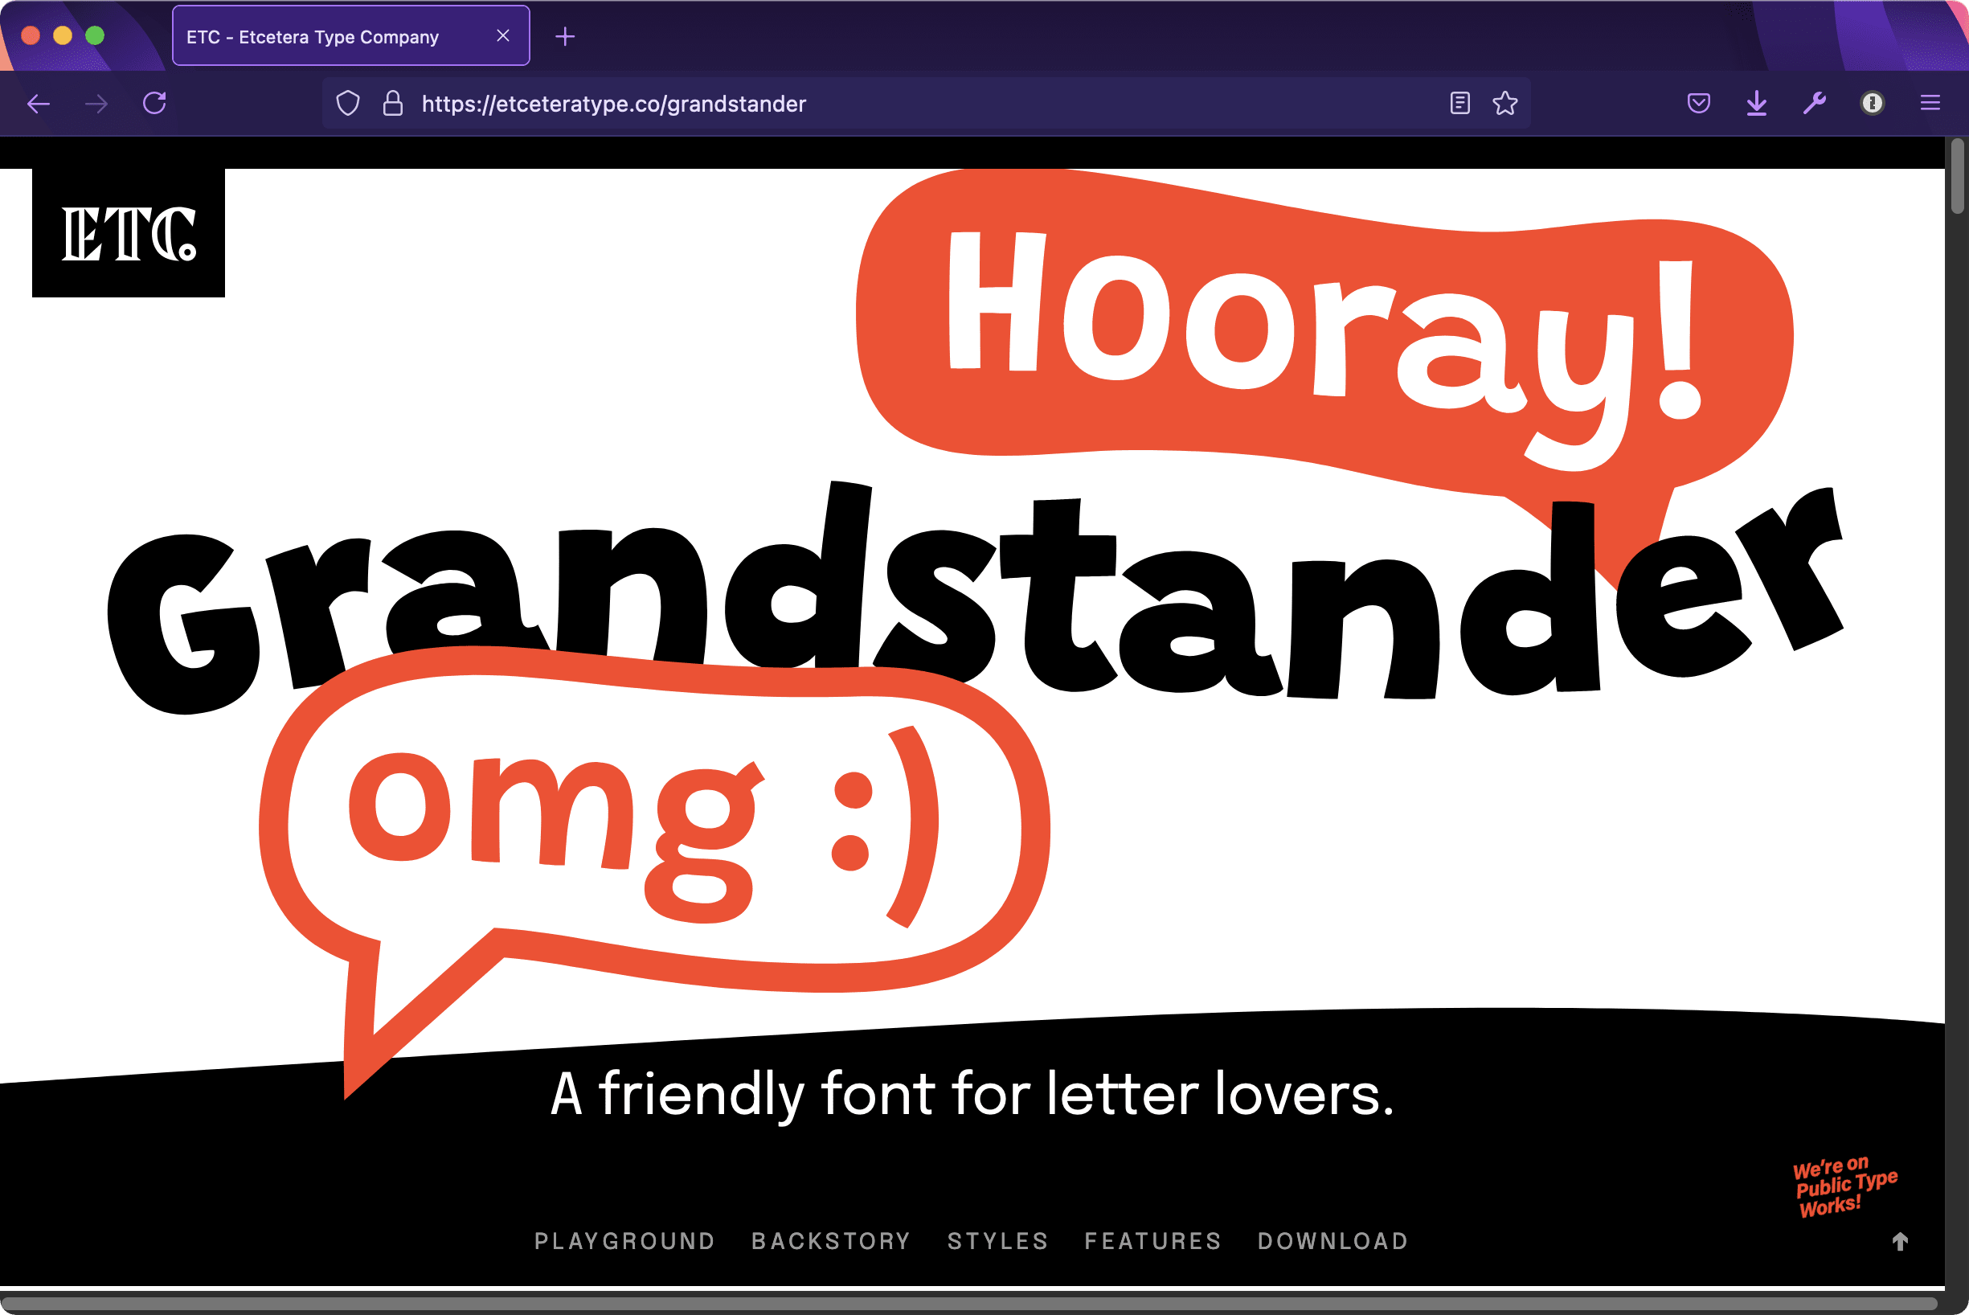Click the site security padlock icon
The image size is (1969, 1315).
392,104
